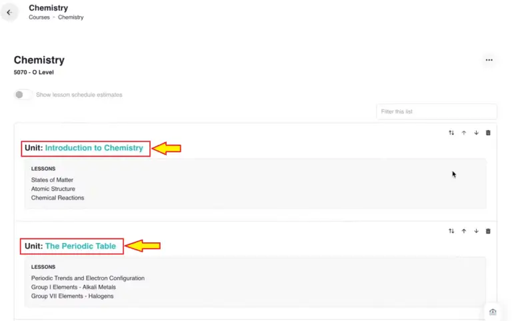512x321 pixels.
Task: Go to Courses in the breadcrumb
Action: click(39, 17)
